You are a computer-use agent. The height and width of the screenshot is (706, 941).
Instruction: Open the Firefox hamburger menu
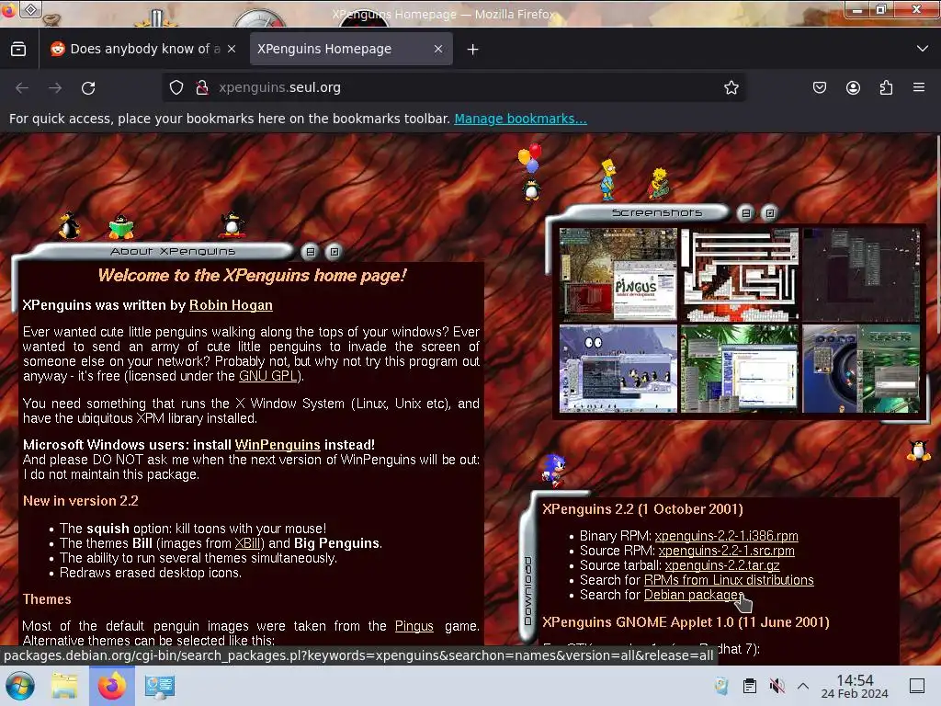point(919,87)
